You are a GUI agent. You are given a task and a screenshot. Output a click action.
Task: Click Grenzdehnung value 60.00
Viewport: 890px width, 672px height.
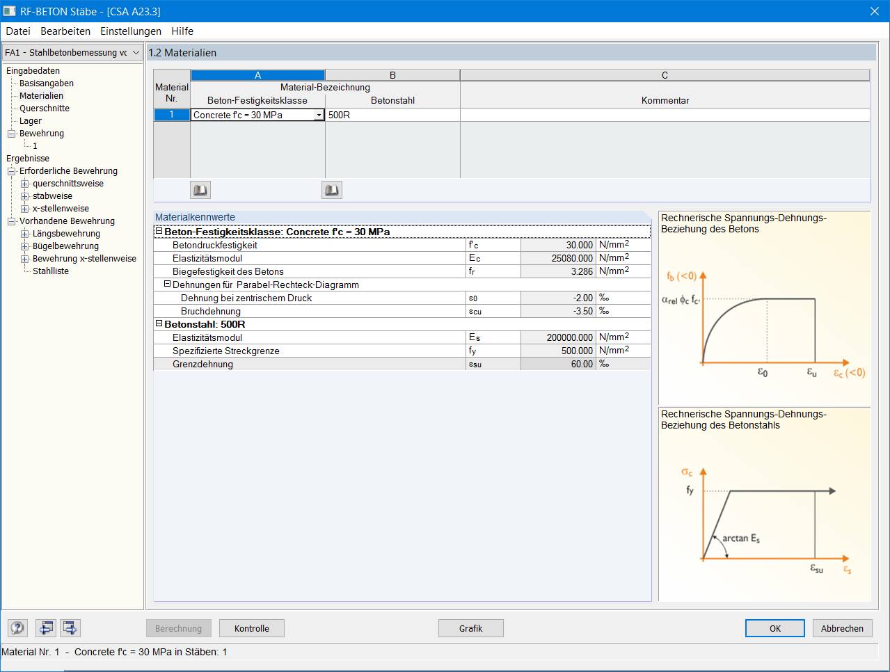(558, 364)
